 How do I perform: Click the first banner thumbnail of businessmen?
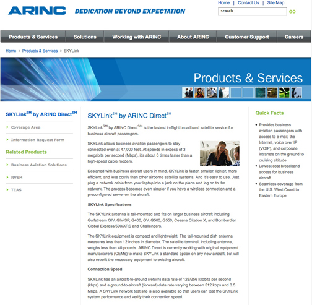(188, 93)
